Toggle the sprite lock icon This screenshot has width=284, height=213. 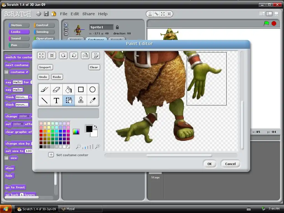click(117, 27)
